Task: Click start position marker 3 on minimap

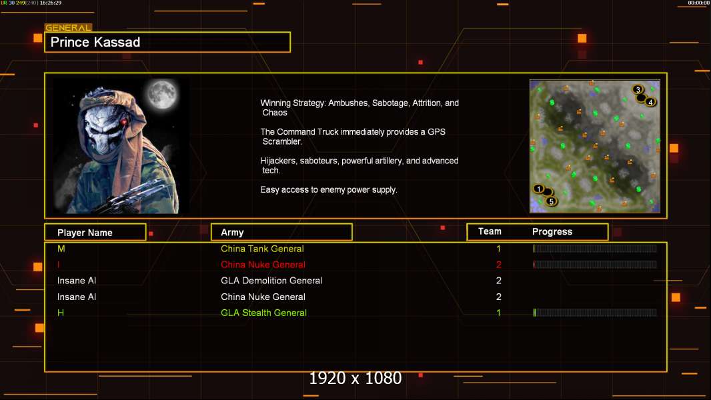Action: click(x=638, y=89)
